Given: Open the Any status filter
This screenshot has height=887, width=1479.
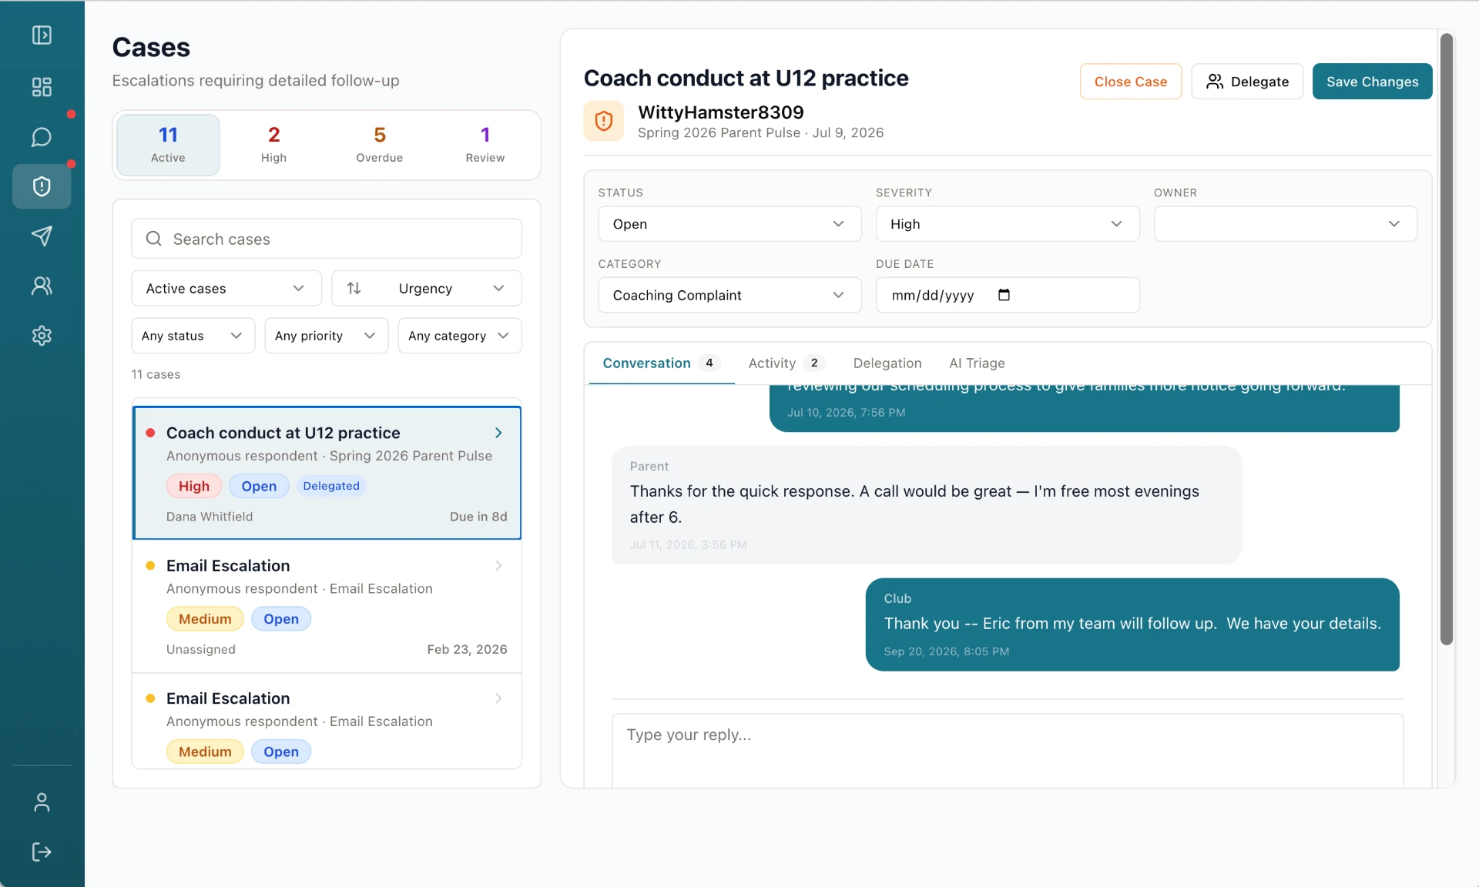Looking at the screenshot, I should pos(193,336).
